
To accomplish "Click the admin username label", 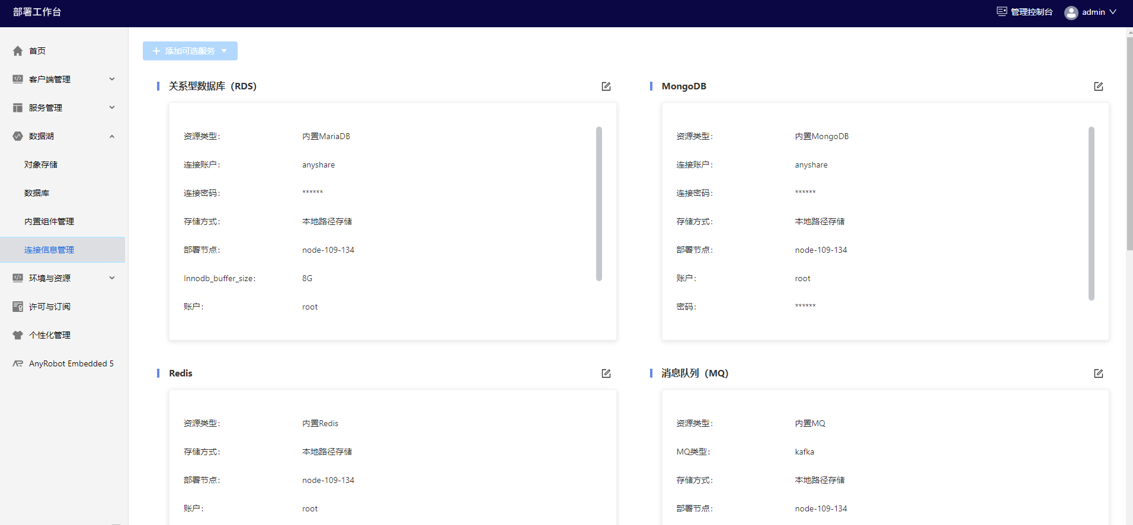I will click(1093, 12).
